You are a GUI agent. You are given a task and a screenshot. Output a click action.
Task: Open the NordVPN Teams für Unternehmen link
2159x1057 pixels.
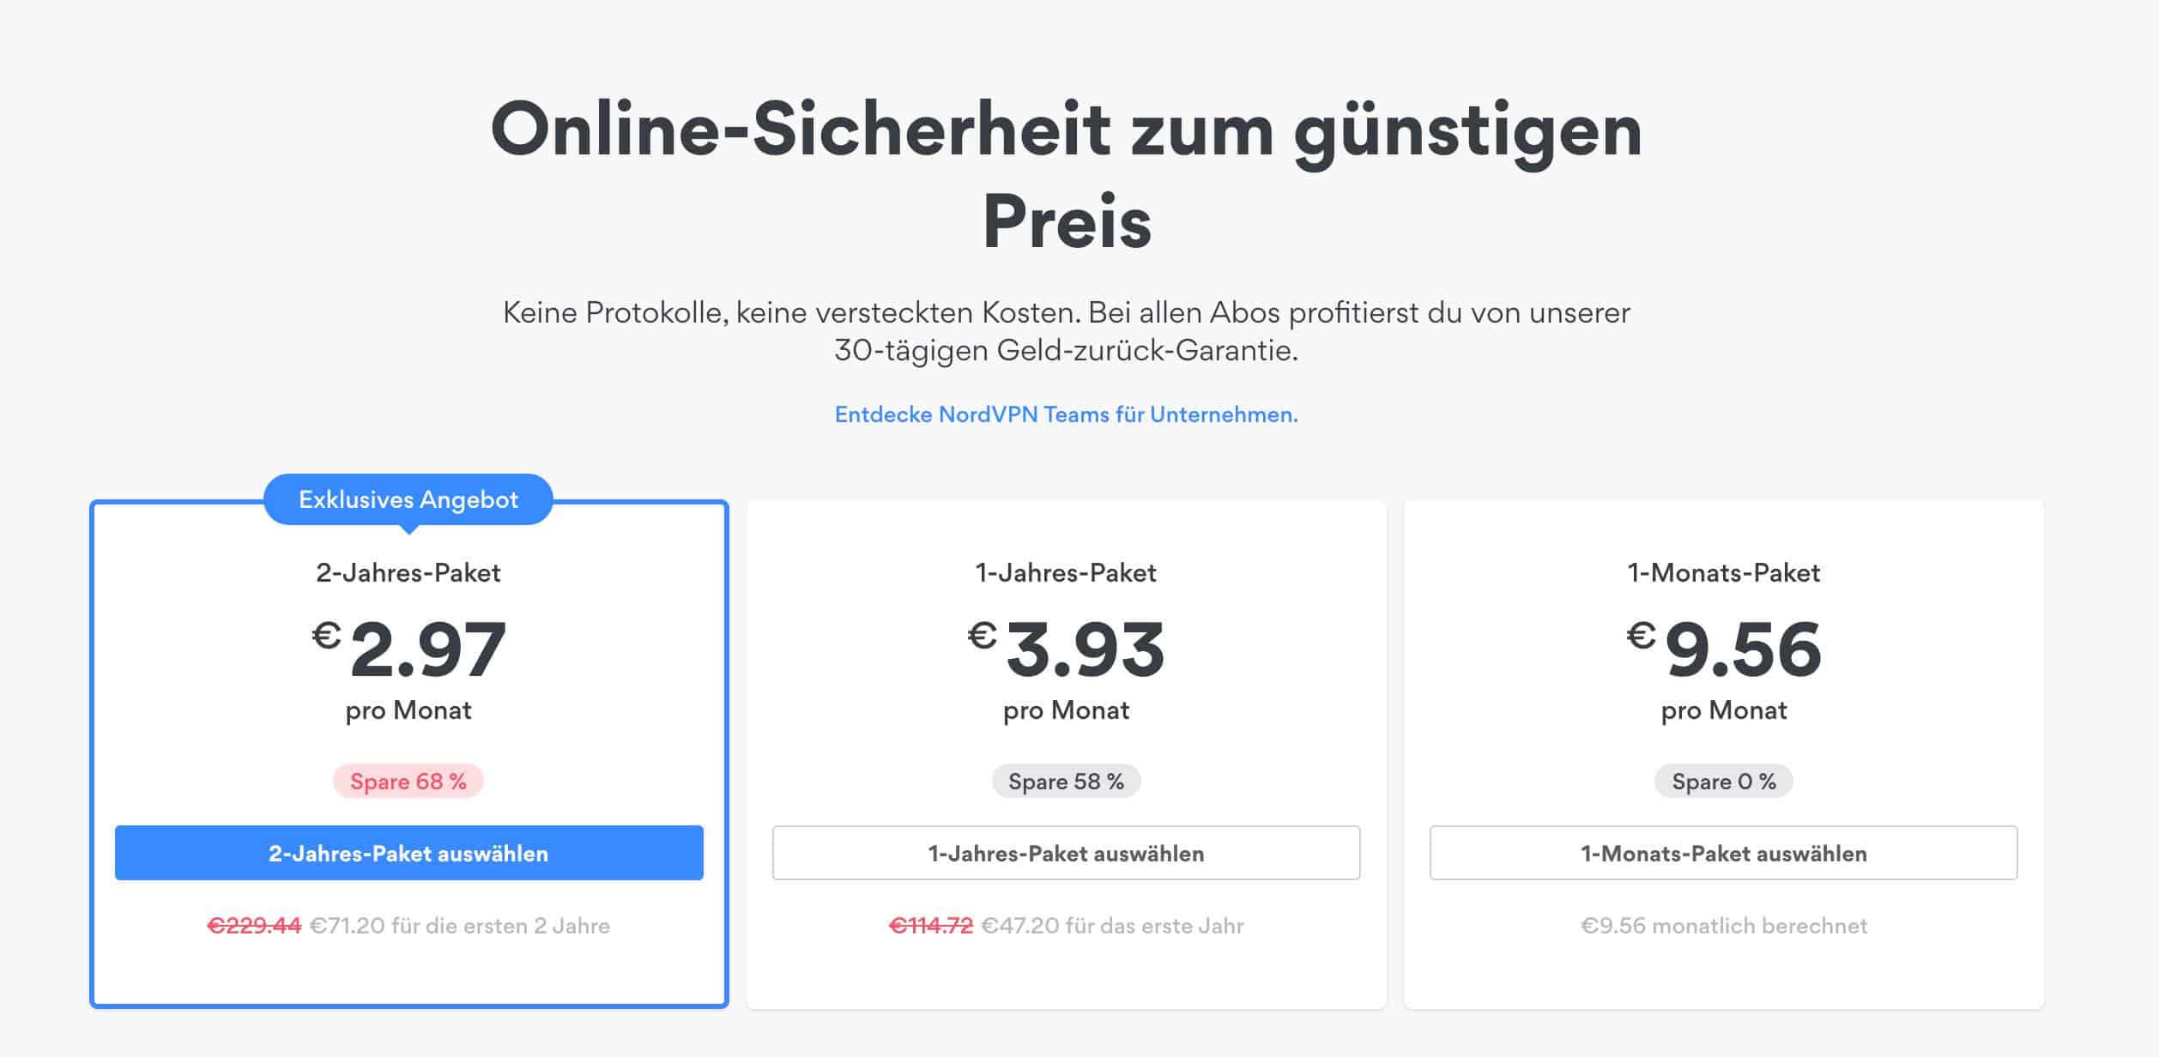click(1066, 414)
